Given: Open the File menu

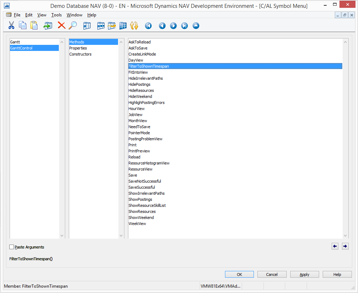Looking at the screenshot, I should [17, 15].
